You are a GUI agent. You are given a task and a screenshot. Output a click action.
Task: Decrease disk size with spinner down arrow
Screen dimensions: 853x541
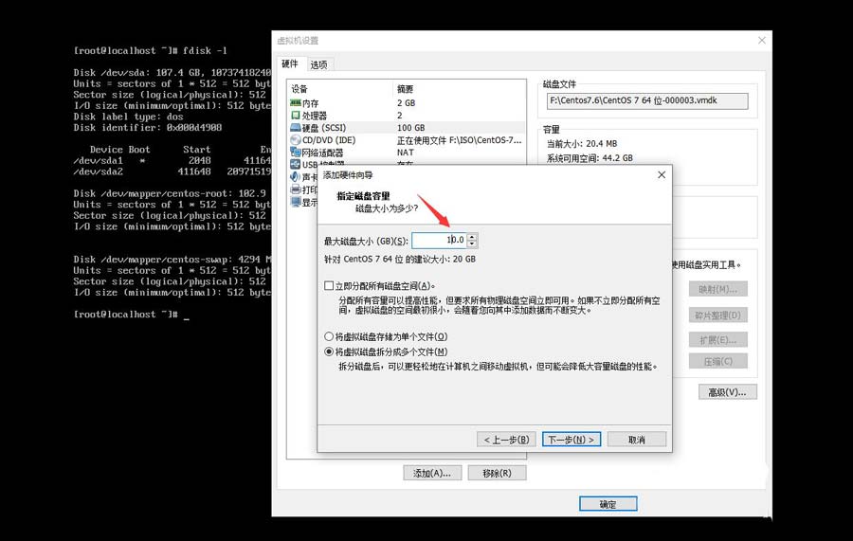472,243
